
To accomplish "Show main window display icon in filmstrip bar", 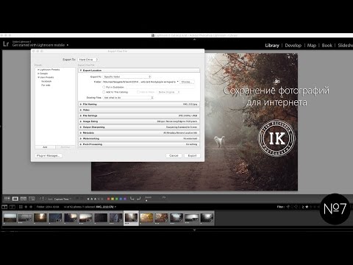I will [4, 207].
